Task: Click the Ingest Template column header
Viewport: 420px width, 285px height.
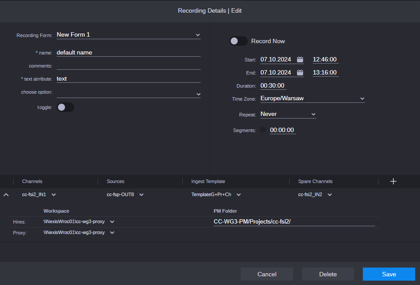Action: tap(208, 181)
